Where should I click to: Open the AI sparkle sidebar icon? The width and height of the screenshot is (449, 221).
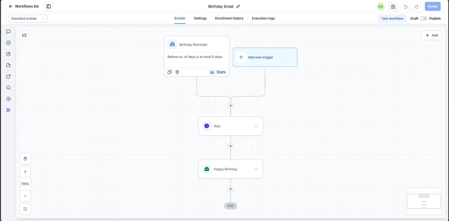click(x=8, y=110)
